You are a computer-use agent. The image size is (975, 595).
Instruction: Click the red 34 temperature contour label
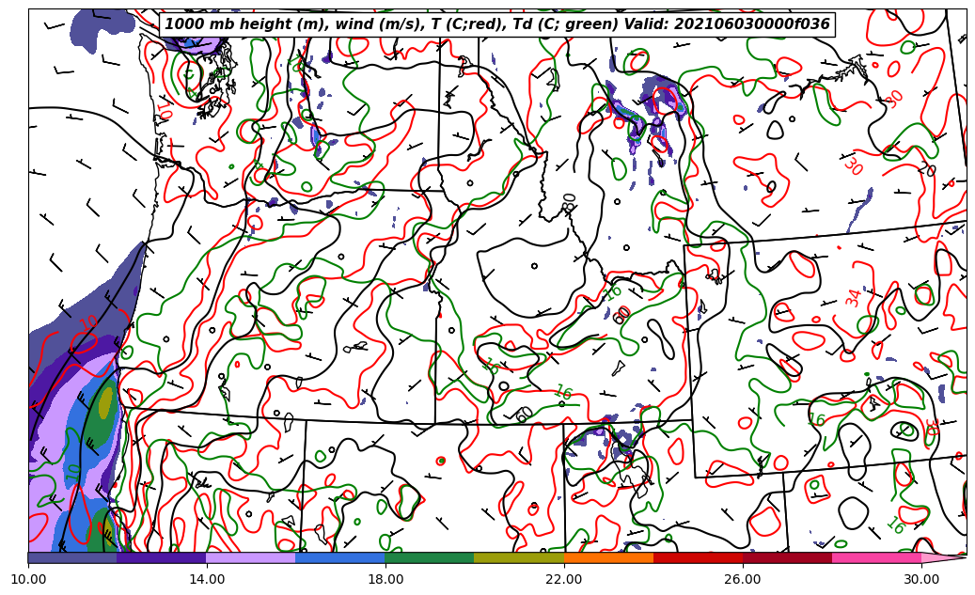point(853,297)
